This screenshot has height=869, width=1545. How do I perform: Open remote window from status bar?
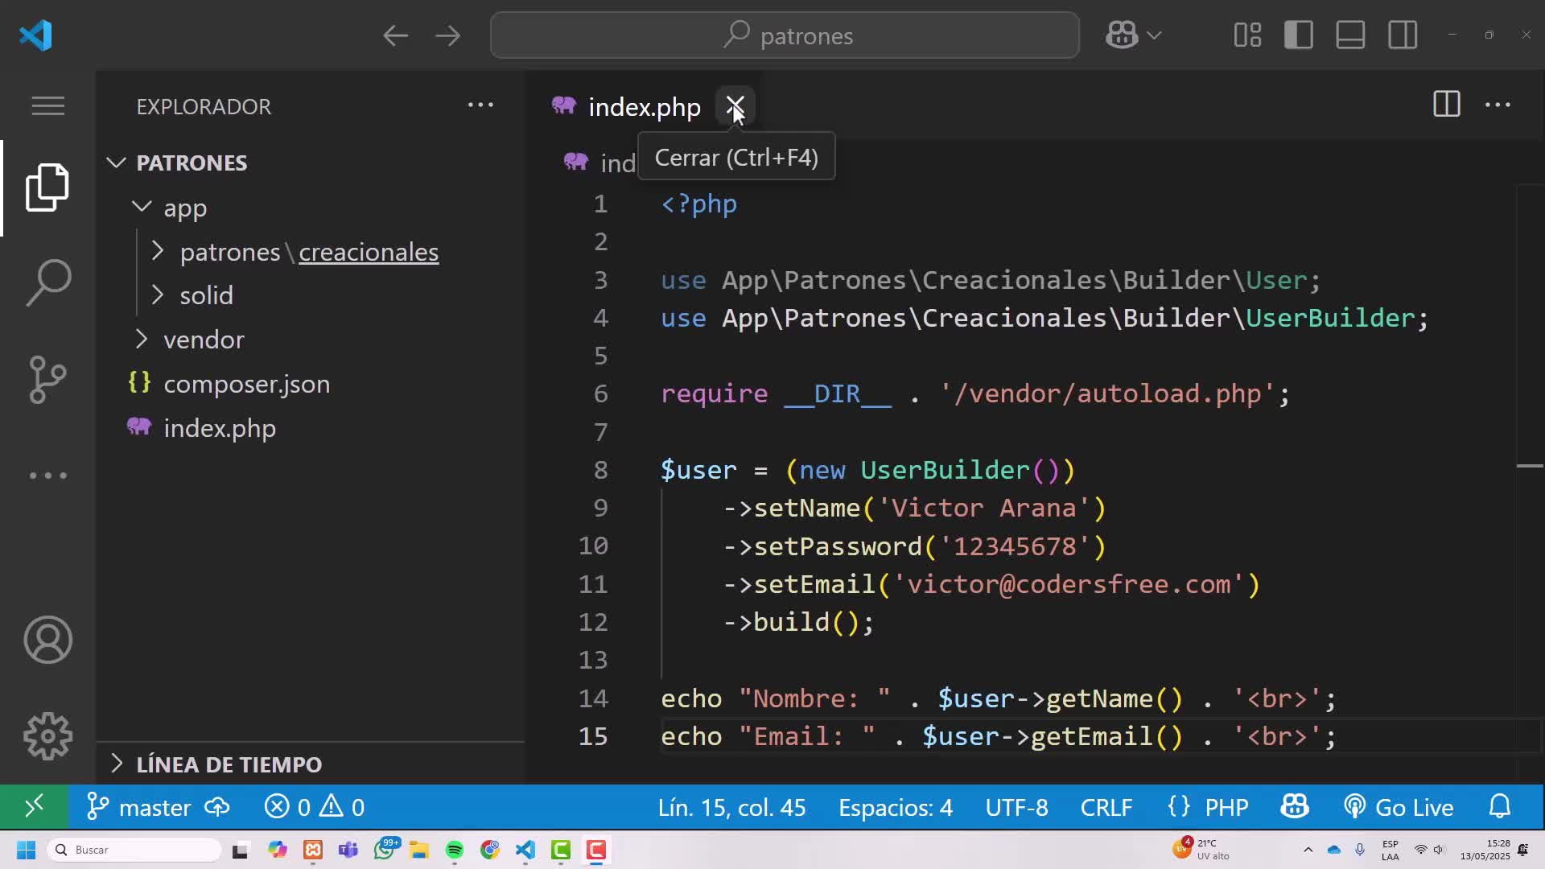(x=33, y=806)
